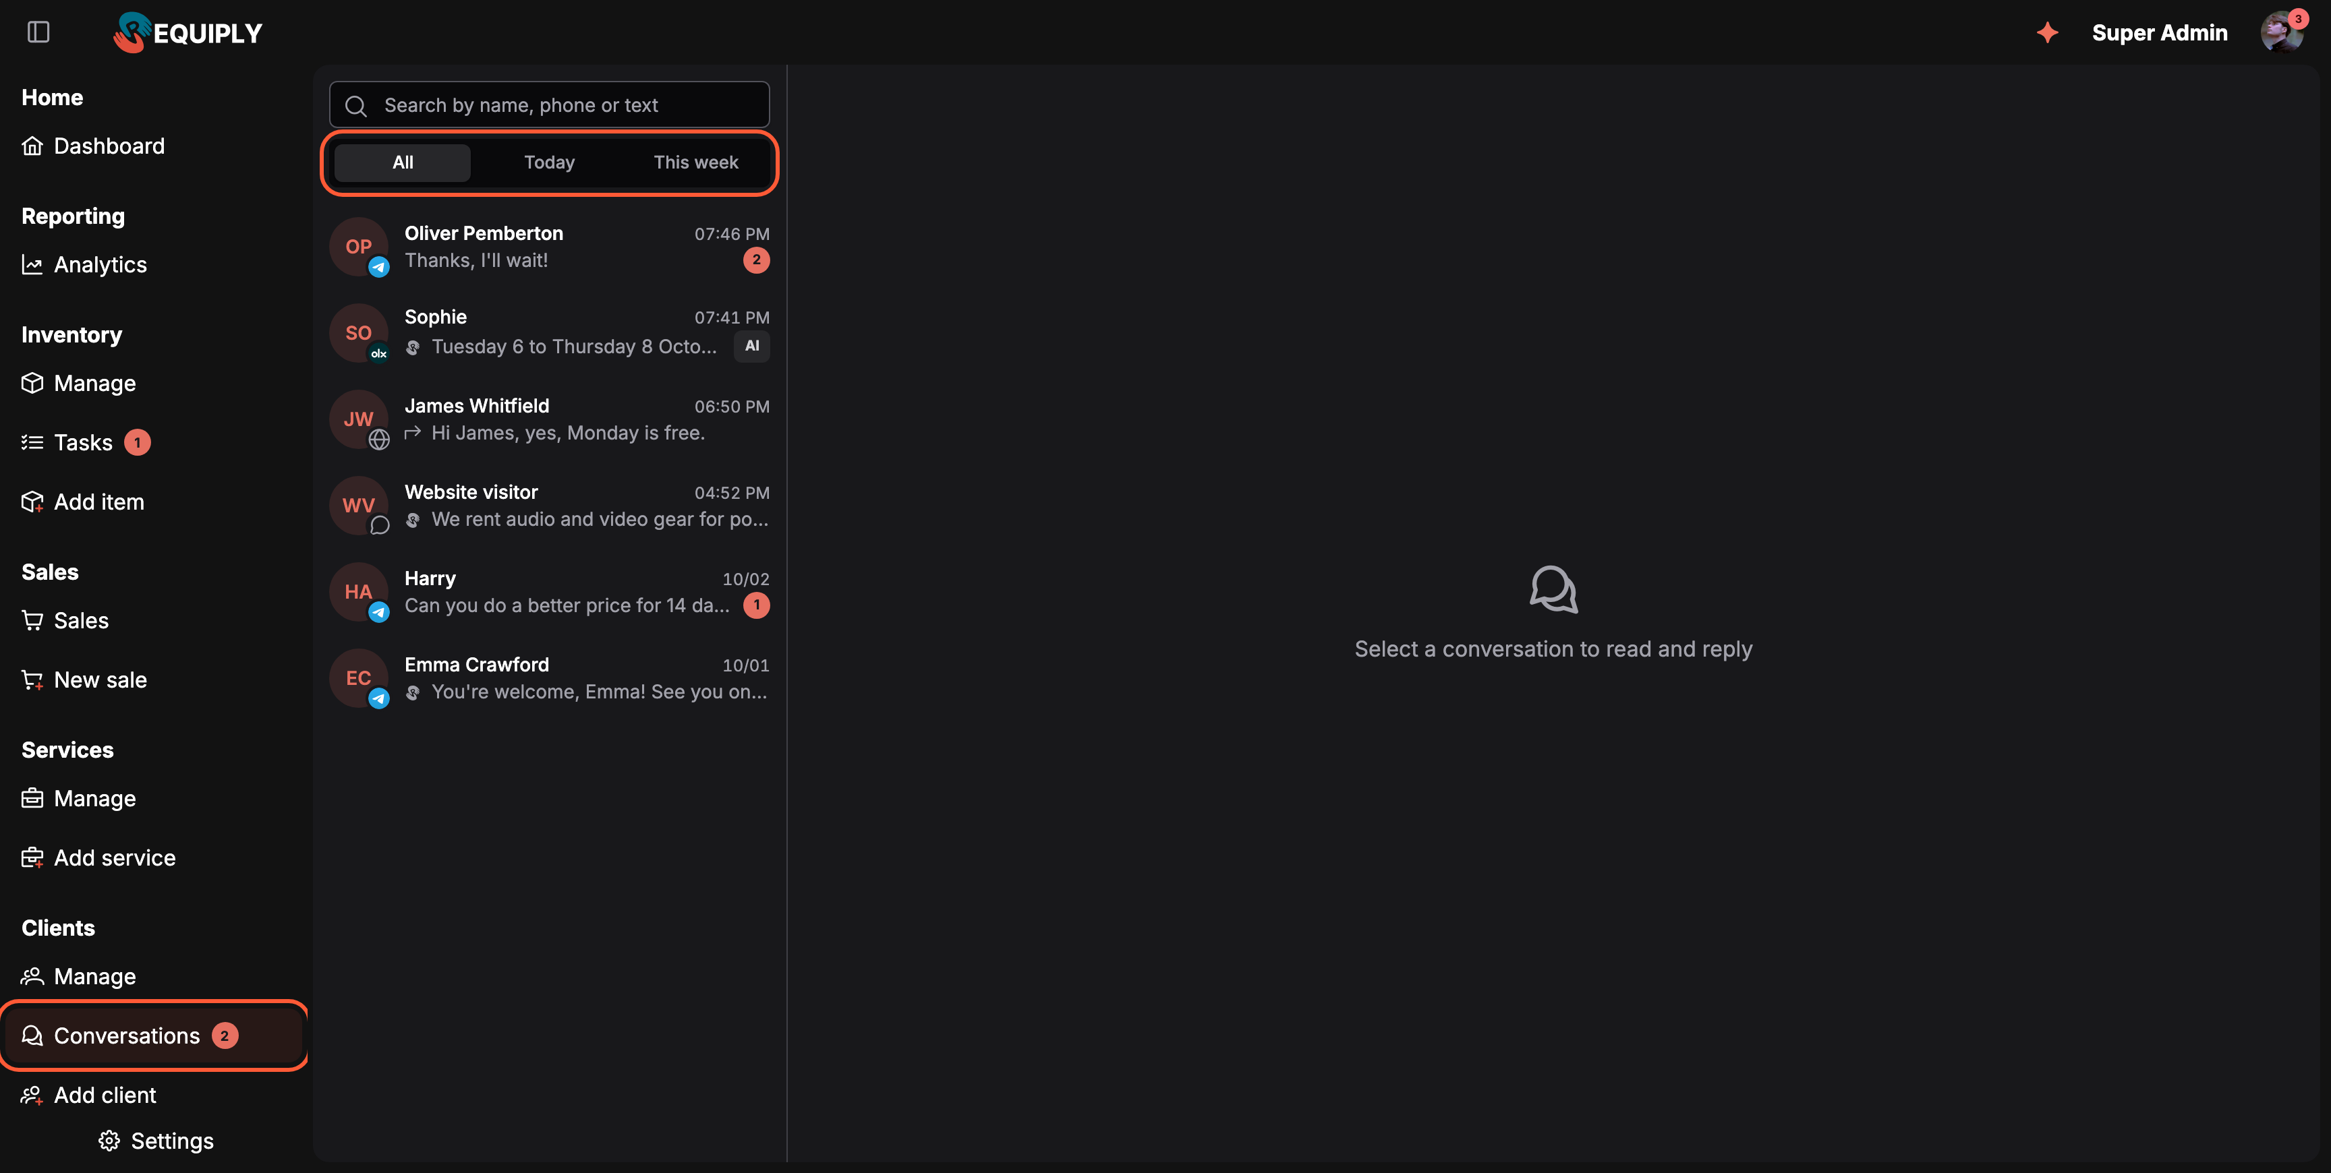Click unread badge 1 on Harry's row
This screenshot has width=2331, height=1173.
pyautogui.click(x=757, y=605)
